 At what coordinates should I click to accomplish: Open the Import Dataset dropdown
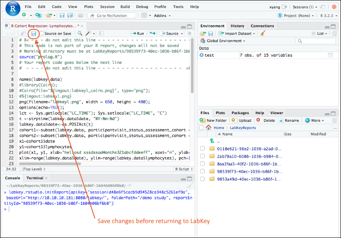pos(237,34)
